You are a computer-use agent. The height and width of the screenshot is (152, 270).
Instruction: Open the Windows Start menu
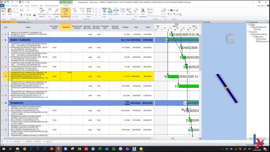(x=3, y=149)
